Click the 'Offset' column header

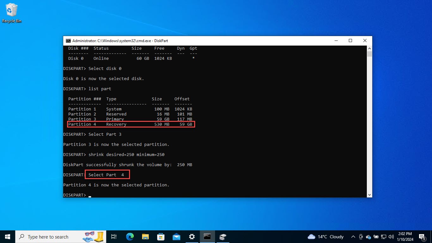point(182,99)
